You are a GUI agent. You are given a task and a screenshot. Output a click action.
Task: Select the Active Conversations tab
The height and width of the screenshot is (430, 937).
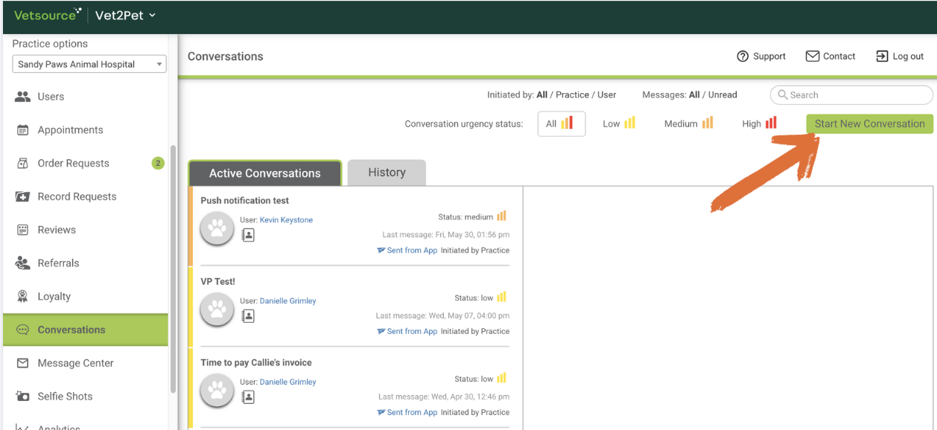click(x=264, y=173)
